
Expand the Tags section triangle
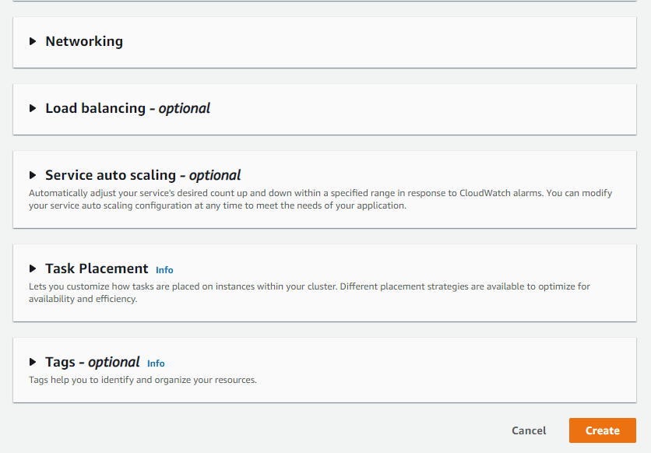[33, 362]
